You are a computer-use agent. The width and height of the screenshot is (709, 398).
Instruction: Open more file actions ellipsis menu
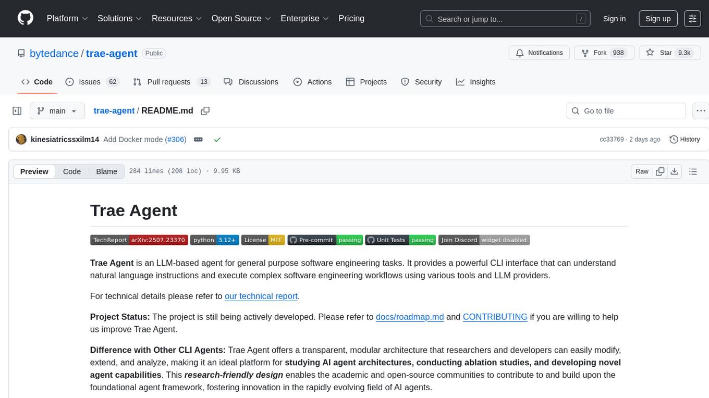[701, 111]
